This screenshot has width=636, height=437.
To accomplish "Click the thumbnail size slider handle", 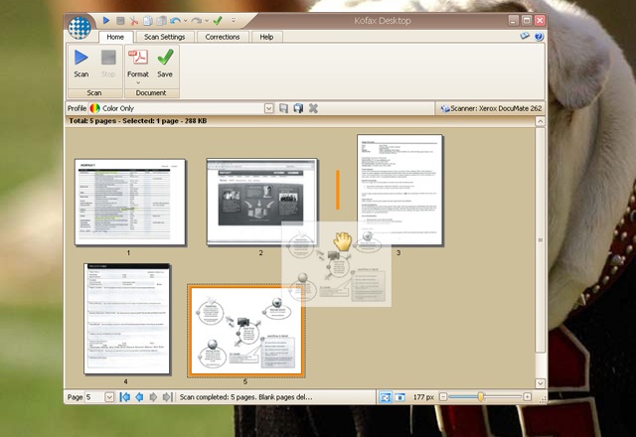I will [x=481, y=397].
